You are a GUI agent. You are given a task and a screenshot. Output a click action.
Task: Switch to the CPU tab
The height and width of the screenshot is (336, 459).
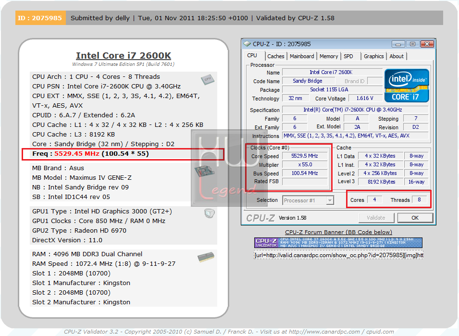(252, 55)
